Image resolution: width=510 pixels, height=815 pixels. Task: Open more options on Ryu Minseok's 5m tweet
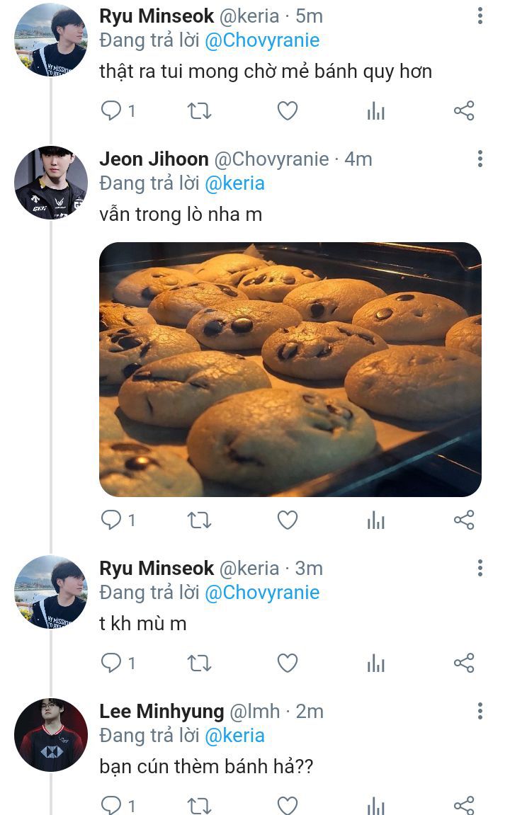(x=480, y=17)
